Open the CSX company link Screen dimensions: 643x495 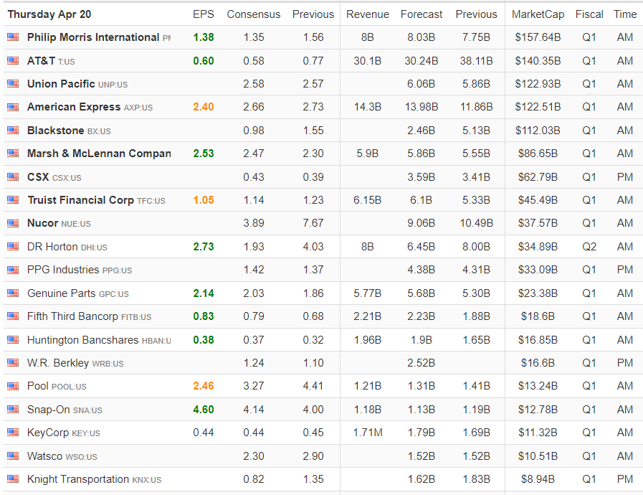pos(38,177)
